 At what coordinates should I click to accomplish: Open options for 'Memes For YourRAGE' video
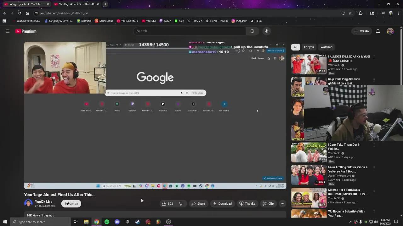click(374, 190)
